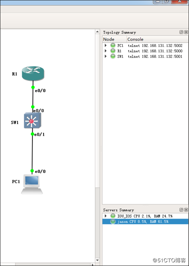Select the SW1 switch icon
The height and width of the screenshot is (266, 189).
[x=32, y=121]
